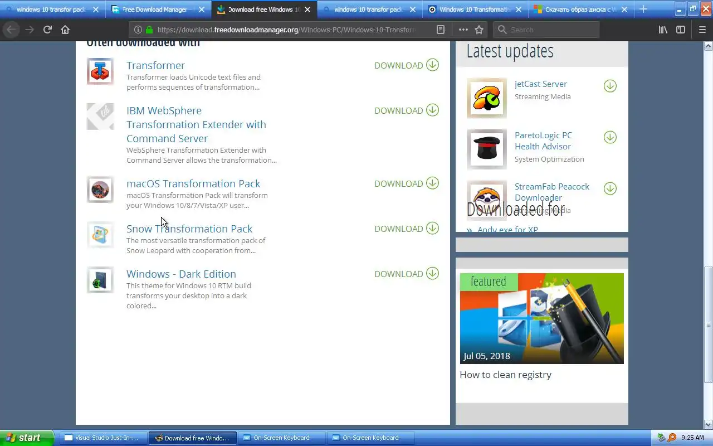The image size is (713, 446).
Task: Select the active Download free Windows 10 tab
Action: coord(264,9)
